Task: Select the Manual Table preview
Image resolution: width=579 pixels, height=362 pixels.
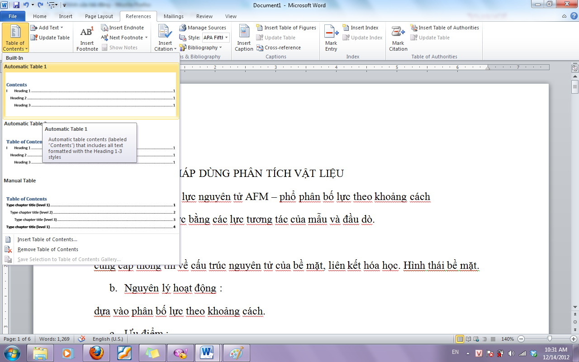Action: pyautogui.click(x=90, y=205)
